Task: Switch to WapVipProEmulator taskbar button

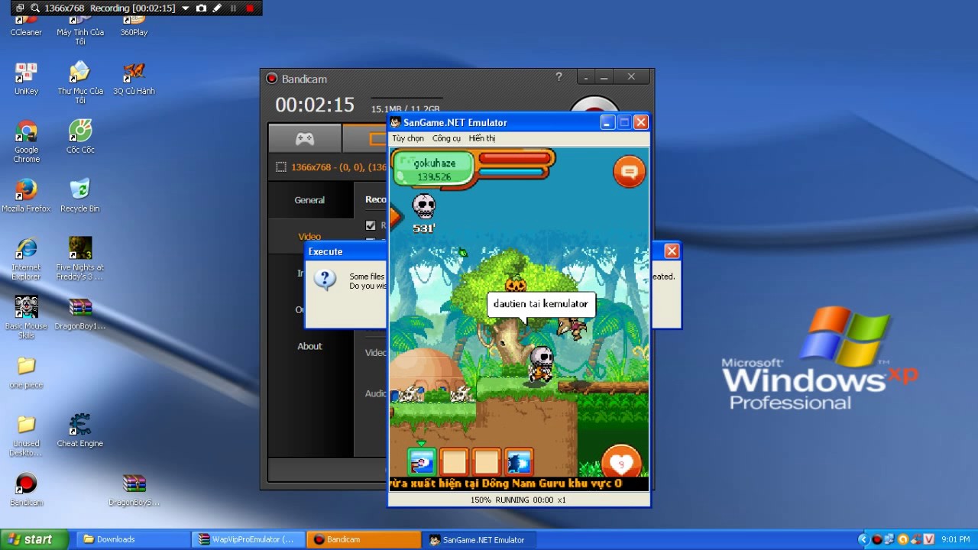Action: [x=248, y=539]
